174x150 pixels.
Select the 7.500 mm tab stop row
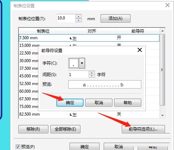(89, 38)
